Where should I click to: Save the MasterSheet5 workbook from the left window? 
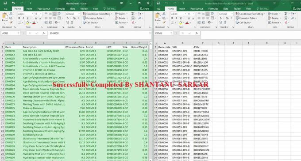pos(5,3)
